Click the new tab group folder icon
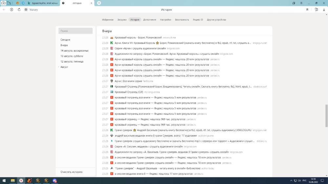 (x=9, y=3)
